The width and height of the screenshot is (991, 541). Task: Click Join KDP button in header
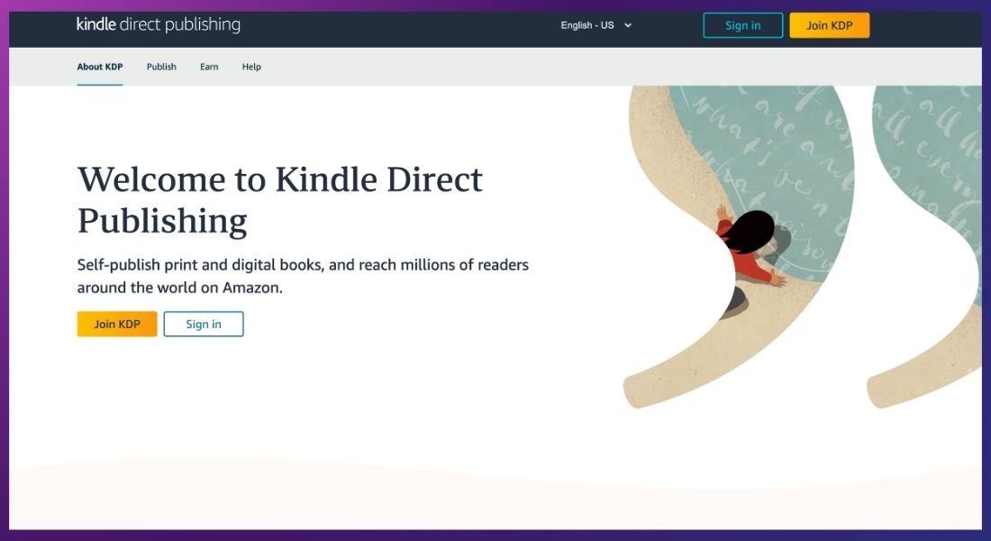(x=829, y=25)
